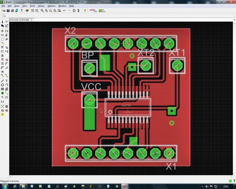Undo the last action
Screen dimensions: 236x189
tap(65, 10)
